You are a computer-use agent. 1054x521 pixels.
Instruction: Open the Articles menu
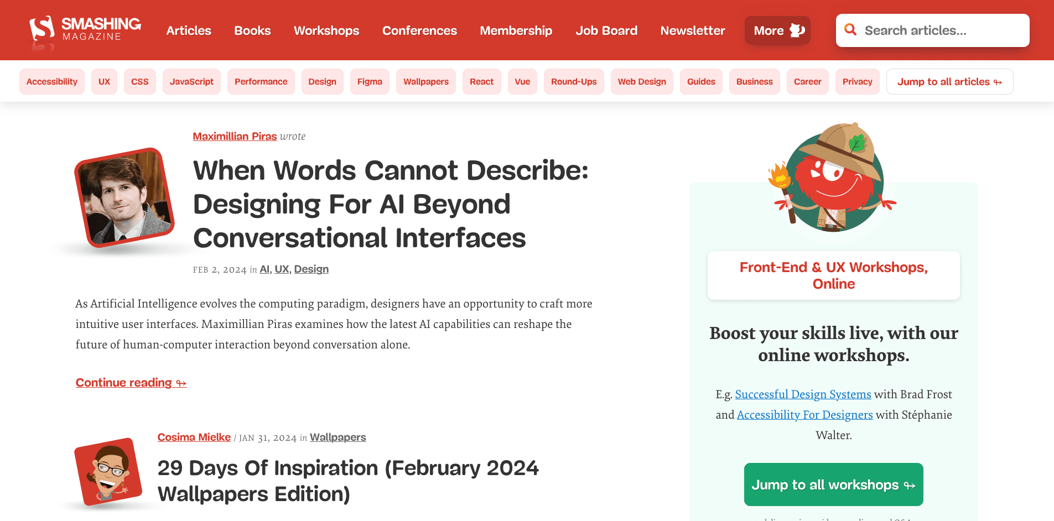click(x=189, y=30)
